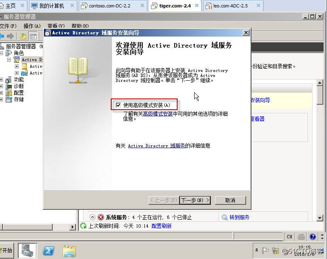
Task: Select the Active Directory role icon
Action: click(17, 60)
